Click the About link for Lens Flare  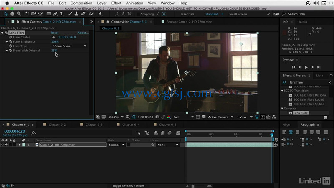click(83, 33)
